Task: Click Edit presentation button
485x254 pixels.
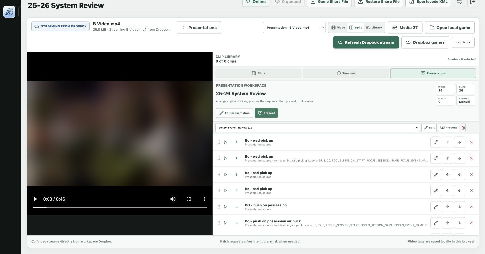Action: [235, 113]
